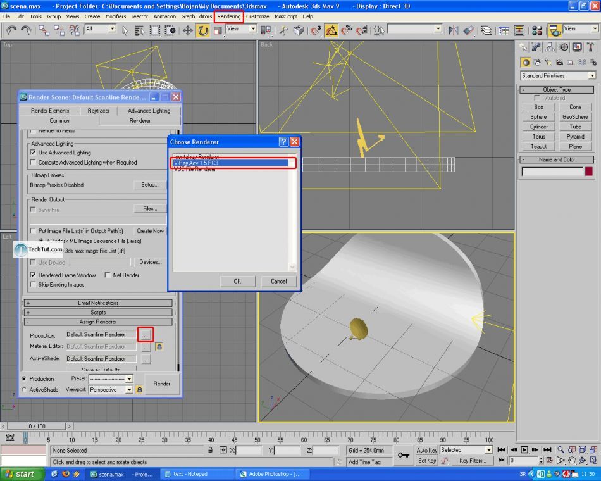Select V-Ray Adv 1.5 RC3 renderer
The image size is (601, 481).
pyautogui.click(x=231, y=163)
